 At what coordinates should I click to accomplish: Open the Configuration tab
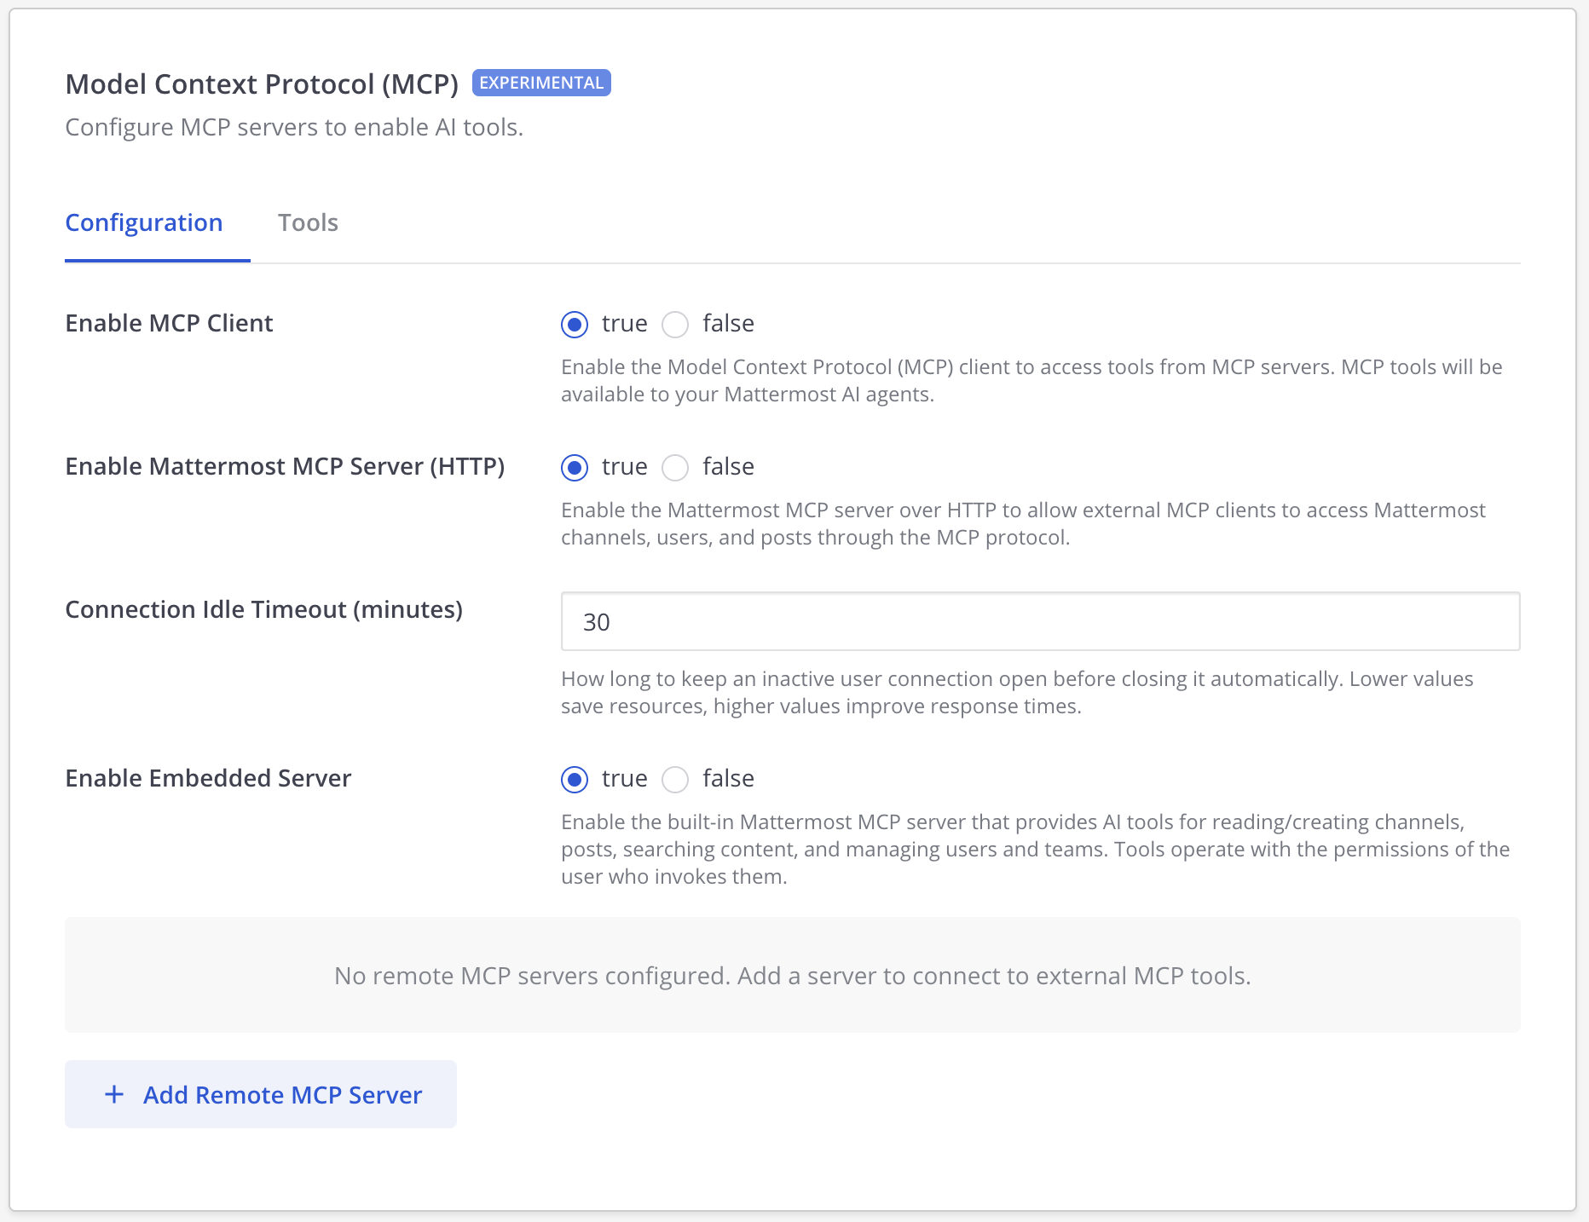coord(144,222)
